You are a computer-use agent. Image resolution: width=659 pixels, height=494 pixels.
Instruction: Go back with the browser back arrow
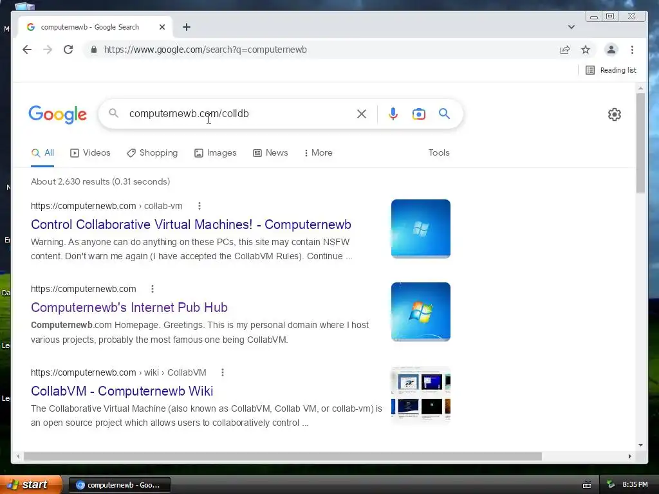27,50
